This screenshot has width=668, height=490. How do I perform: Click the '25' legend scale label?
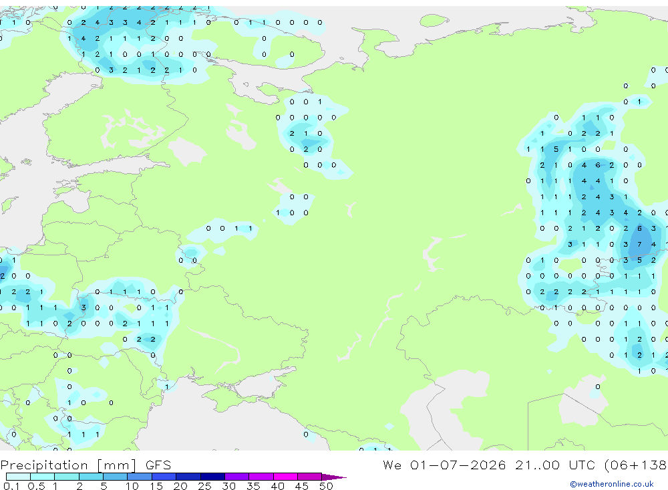205,486
